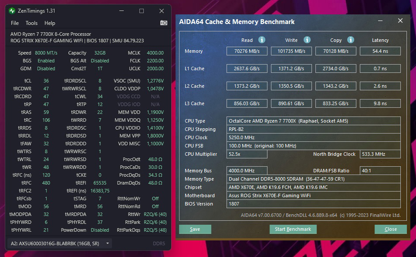Viewport: 416px width, 257px height.
Task: Click the BIOS Version field 1807
Action: [x=314, y=204]
